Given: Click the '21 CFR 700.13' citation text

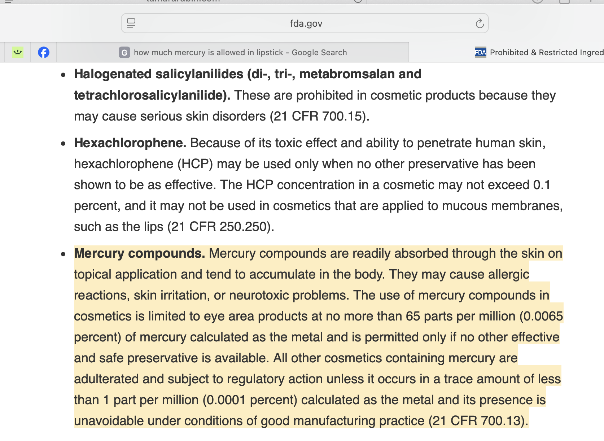Looking at the screenshot, I should tap(476, 421).
